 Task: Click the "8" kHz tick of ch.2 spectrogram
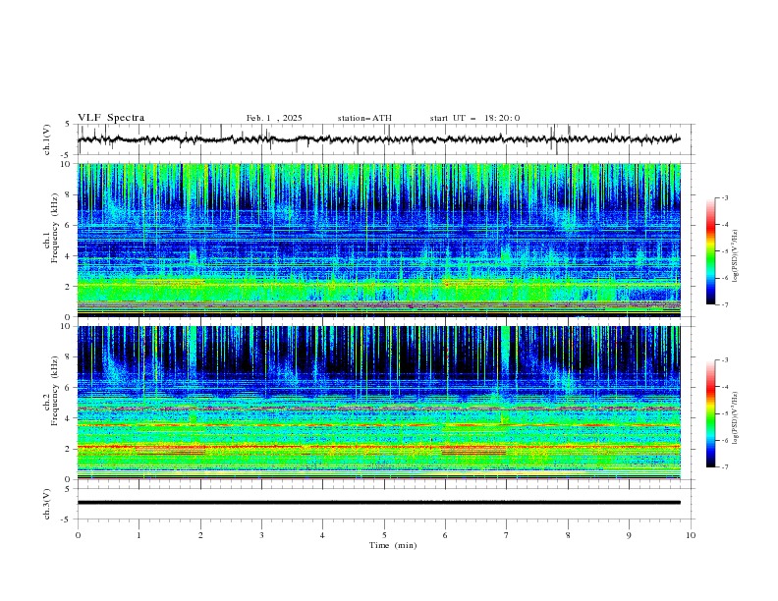(x=70, y=357)
